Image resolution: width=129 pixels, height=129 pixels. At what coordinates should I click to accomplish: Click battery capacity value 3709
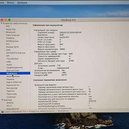click(71, 61)
